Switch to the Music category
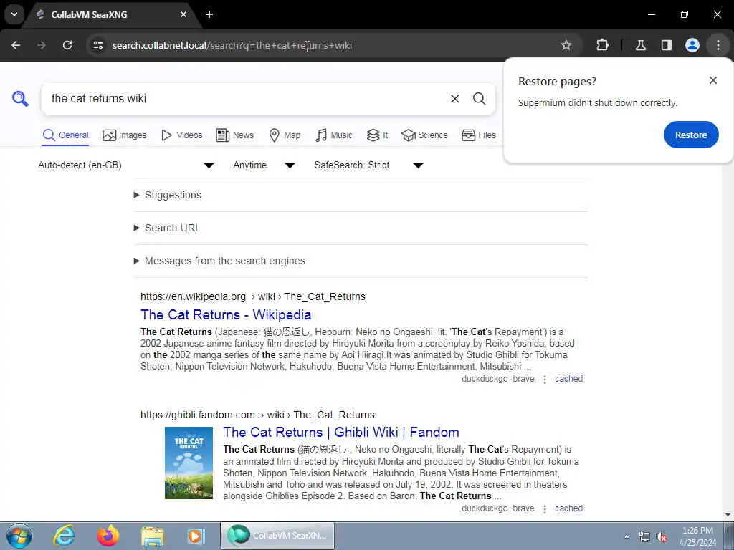Image resolution: width=734 pixels, height=550 pixels. pyautogui.click(x=334, y=135)
